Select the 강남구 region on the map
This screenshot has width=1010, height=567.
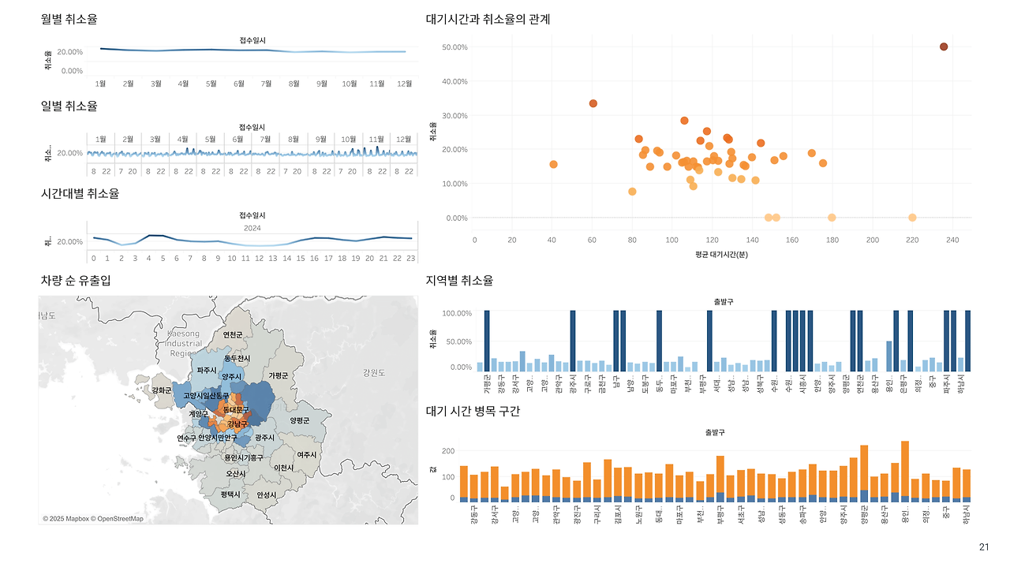(x=238, y=423)
